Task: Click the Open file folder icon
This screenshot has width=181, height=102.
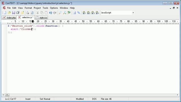Action: (9, 13)
